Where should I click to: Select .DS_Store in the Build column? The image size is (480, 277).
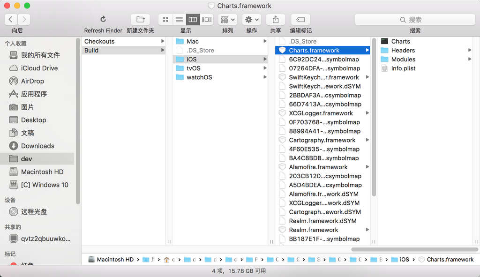220,50
